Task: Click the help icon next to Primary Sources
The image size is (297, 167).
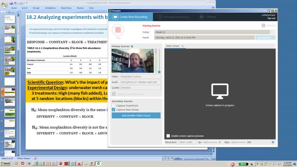Action: [x=132, y=46]
